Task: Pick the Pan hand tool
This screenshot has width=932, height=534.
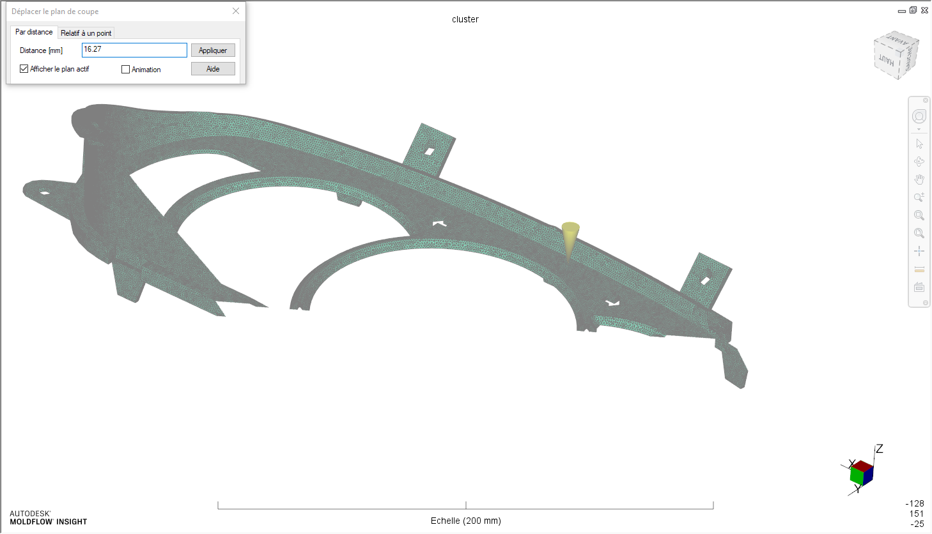Action: (x=919, y=179)
